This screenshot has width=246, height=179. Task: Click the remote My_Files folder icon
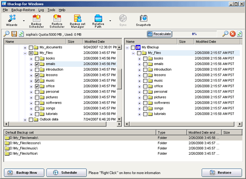tap(144, 53)
